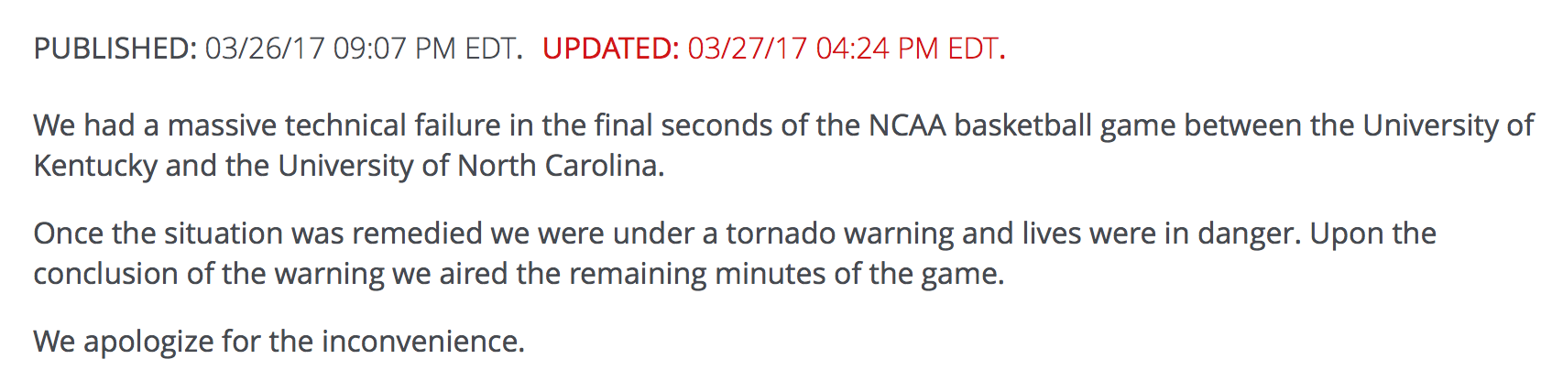Click "University of" ending the first line
Screen dimensions: 1552x370
click(x=1448, y=125)
